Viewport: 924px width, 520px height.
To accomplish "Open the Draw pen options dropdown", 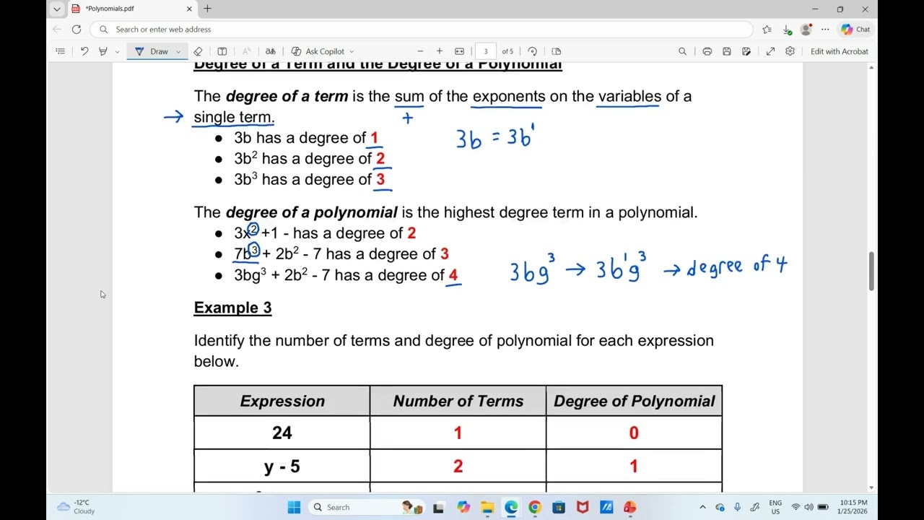I will [x=178, y=51].
